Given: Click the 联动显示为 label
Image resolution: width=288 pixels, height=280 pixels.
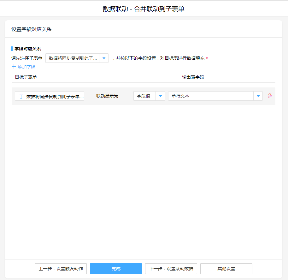Looking at the screenshot, I should (x=107, y=96).
